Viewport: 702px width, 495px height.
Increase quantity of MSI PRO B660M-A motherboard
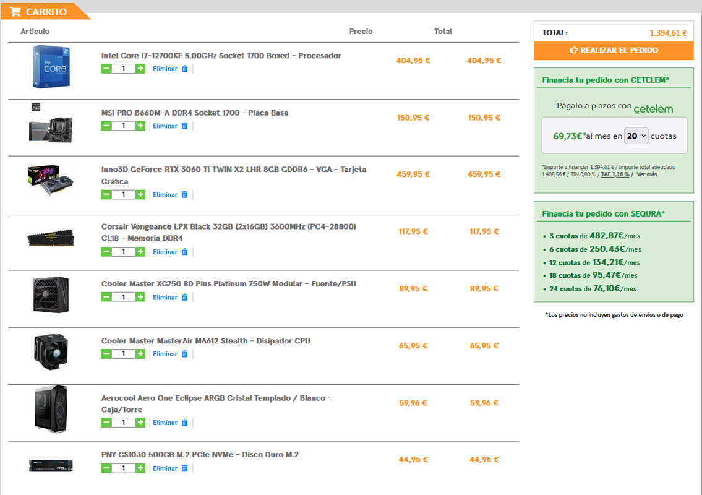[140, 126]
